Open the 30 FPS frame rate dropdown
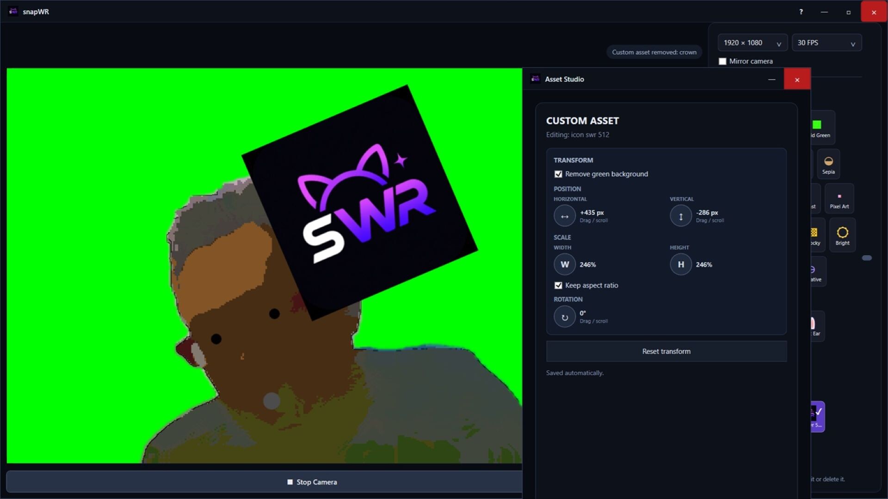 (826, 43)
